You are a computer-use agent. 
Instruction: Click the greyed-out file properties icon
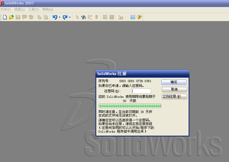[120, 17]
